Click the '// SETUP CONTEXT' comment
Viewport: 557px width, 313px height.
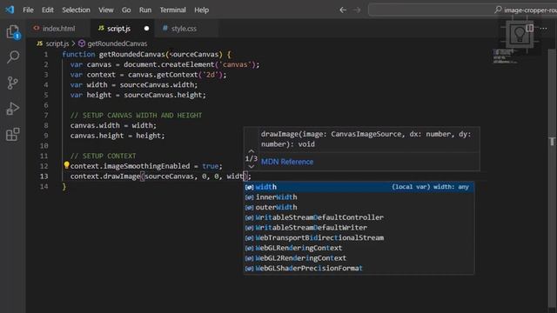[103, 156]
